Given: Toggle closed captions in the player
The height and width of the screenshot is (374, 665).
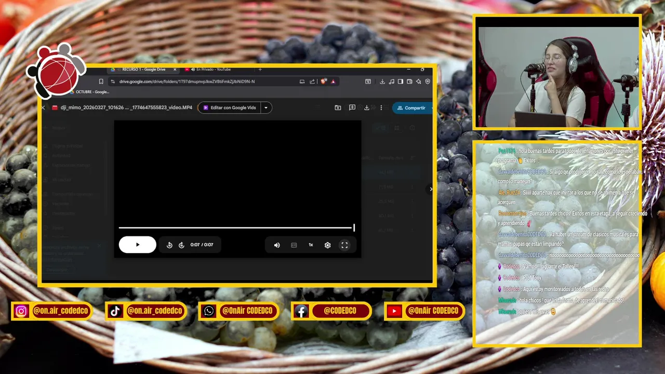Looking at the screenshot, I should [294, 245].
